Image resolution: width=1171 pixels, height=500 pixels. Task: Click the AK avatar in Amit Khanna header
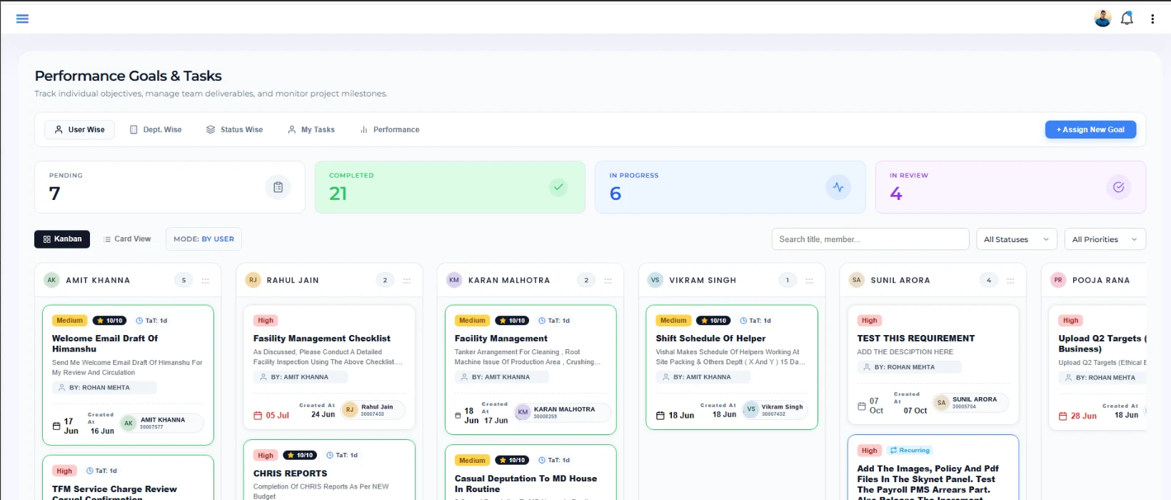(51, 280)
